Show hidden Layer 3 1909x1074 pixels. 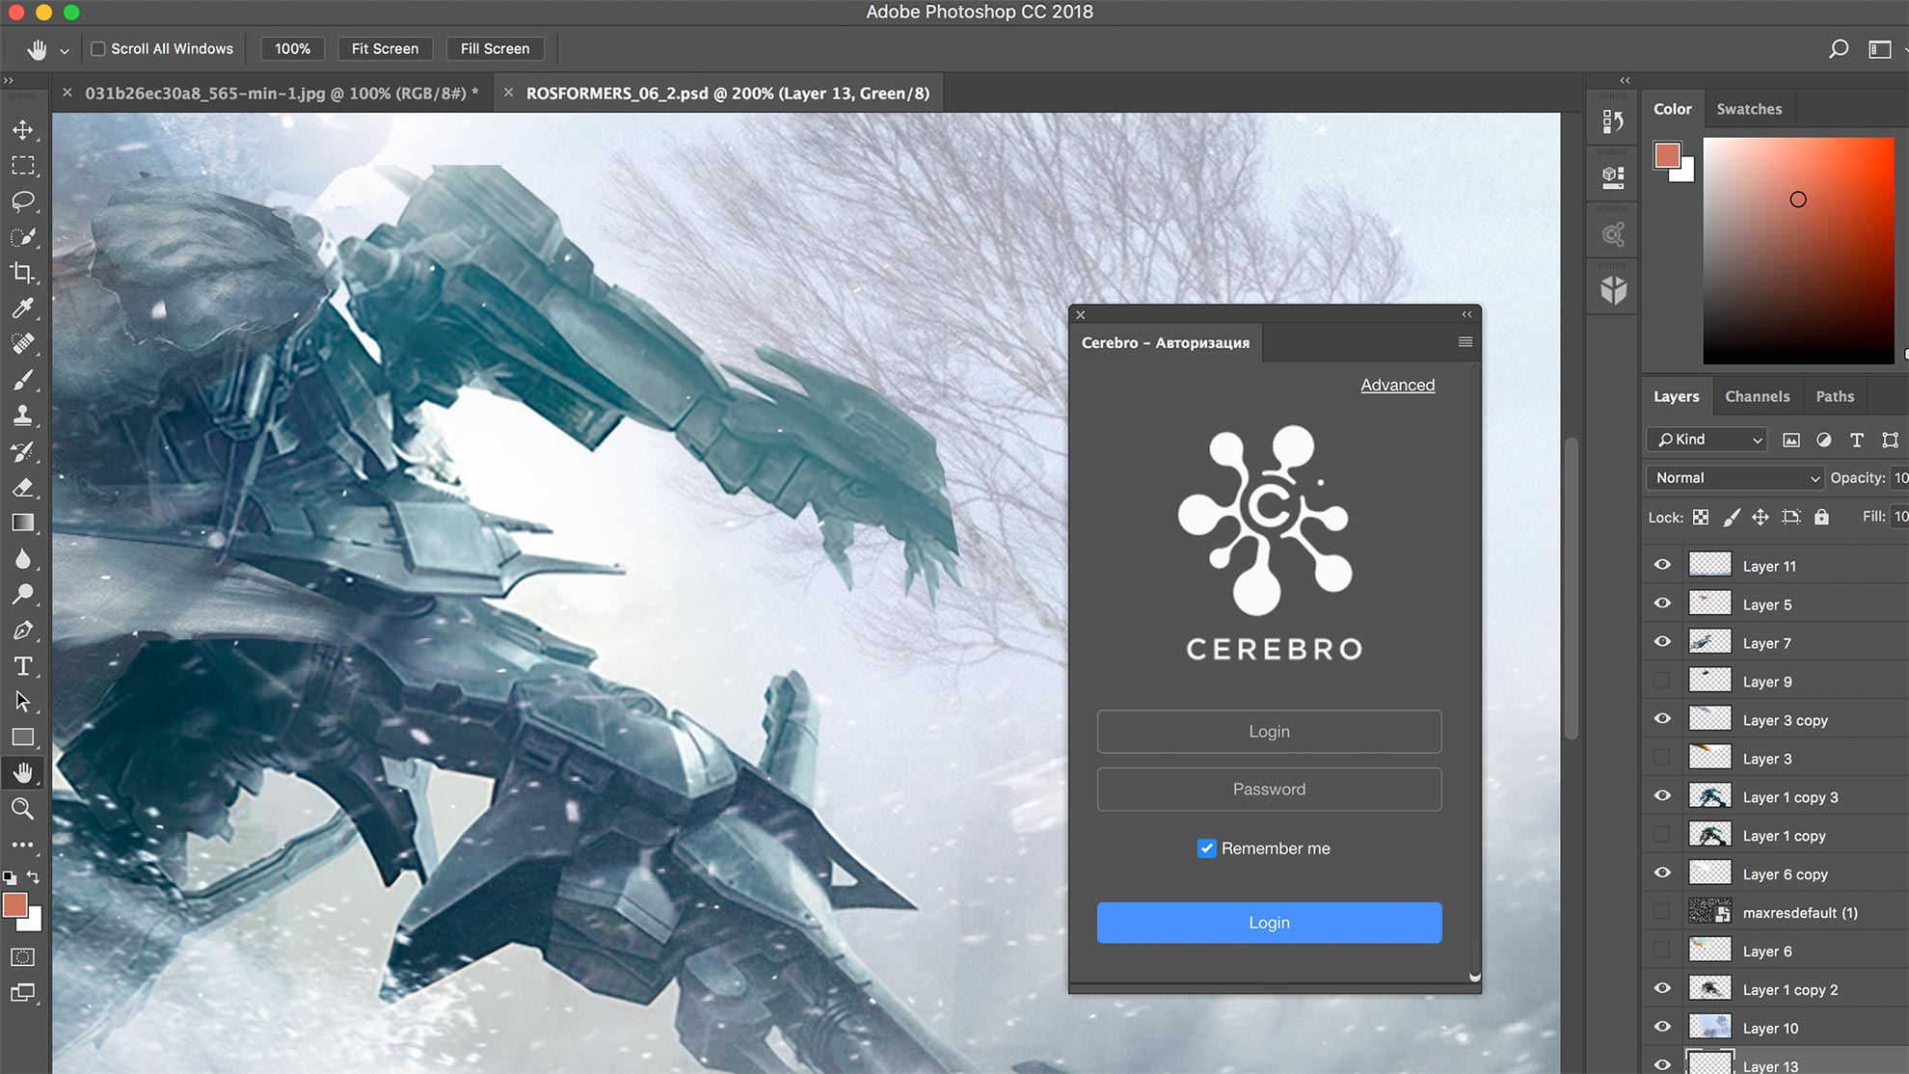(1662, 758)
